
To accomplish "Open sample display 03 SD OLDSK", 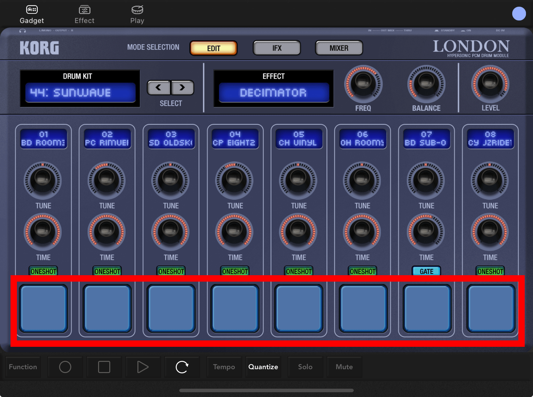I will click(x=171, y=139).
